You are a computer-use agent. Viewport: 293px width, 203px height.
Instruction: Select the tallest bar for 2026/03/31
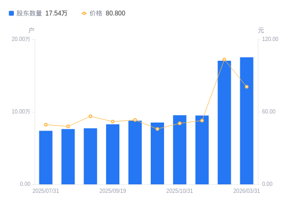[x=247, y=121]
